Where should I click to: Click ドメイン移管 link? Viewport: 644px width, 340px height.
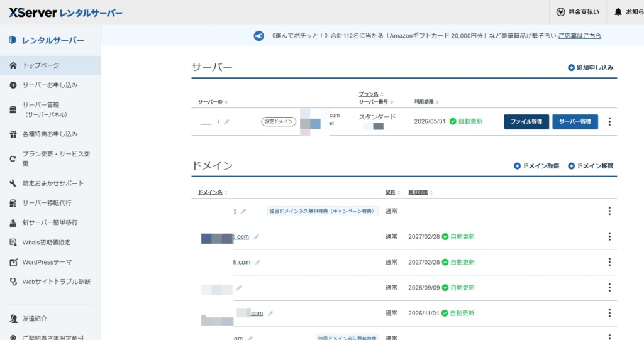[x=590, y=166]
